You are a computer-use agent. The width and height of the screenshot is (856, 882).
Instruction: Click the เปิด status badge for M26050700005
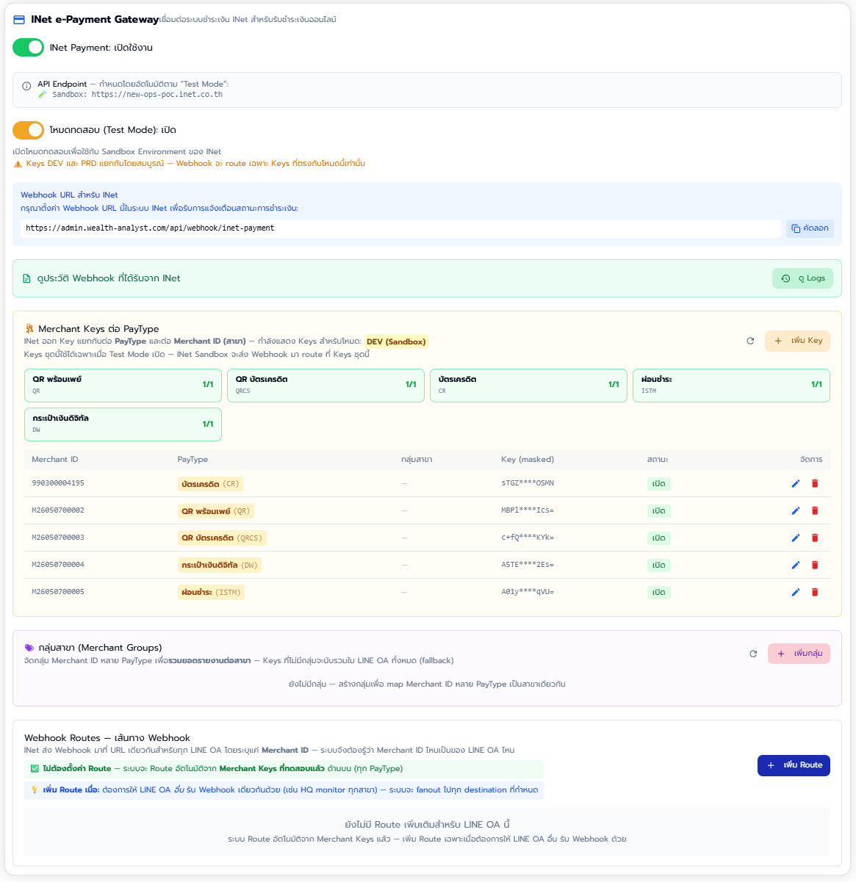pos(659,593)
